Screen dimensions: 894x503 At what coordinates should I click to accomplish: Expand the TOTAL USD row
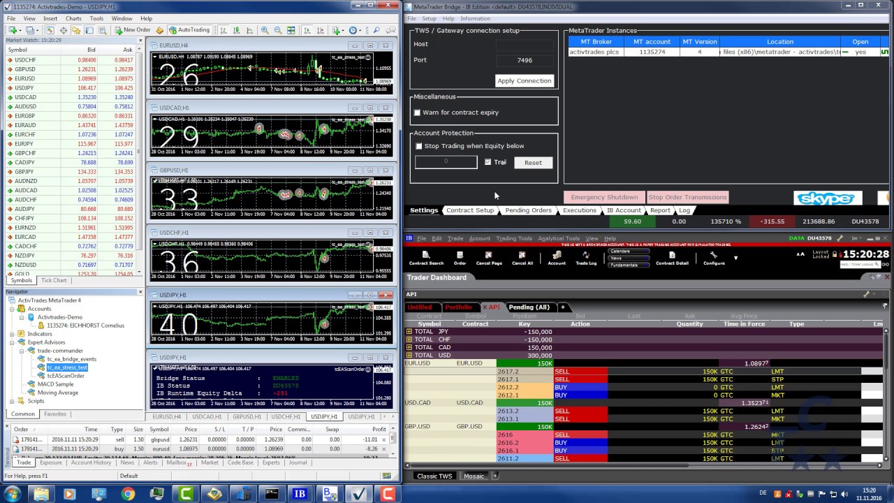[409, 355]
